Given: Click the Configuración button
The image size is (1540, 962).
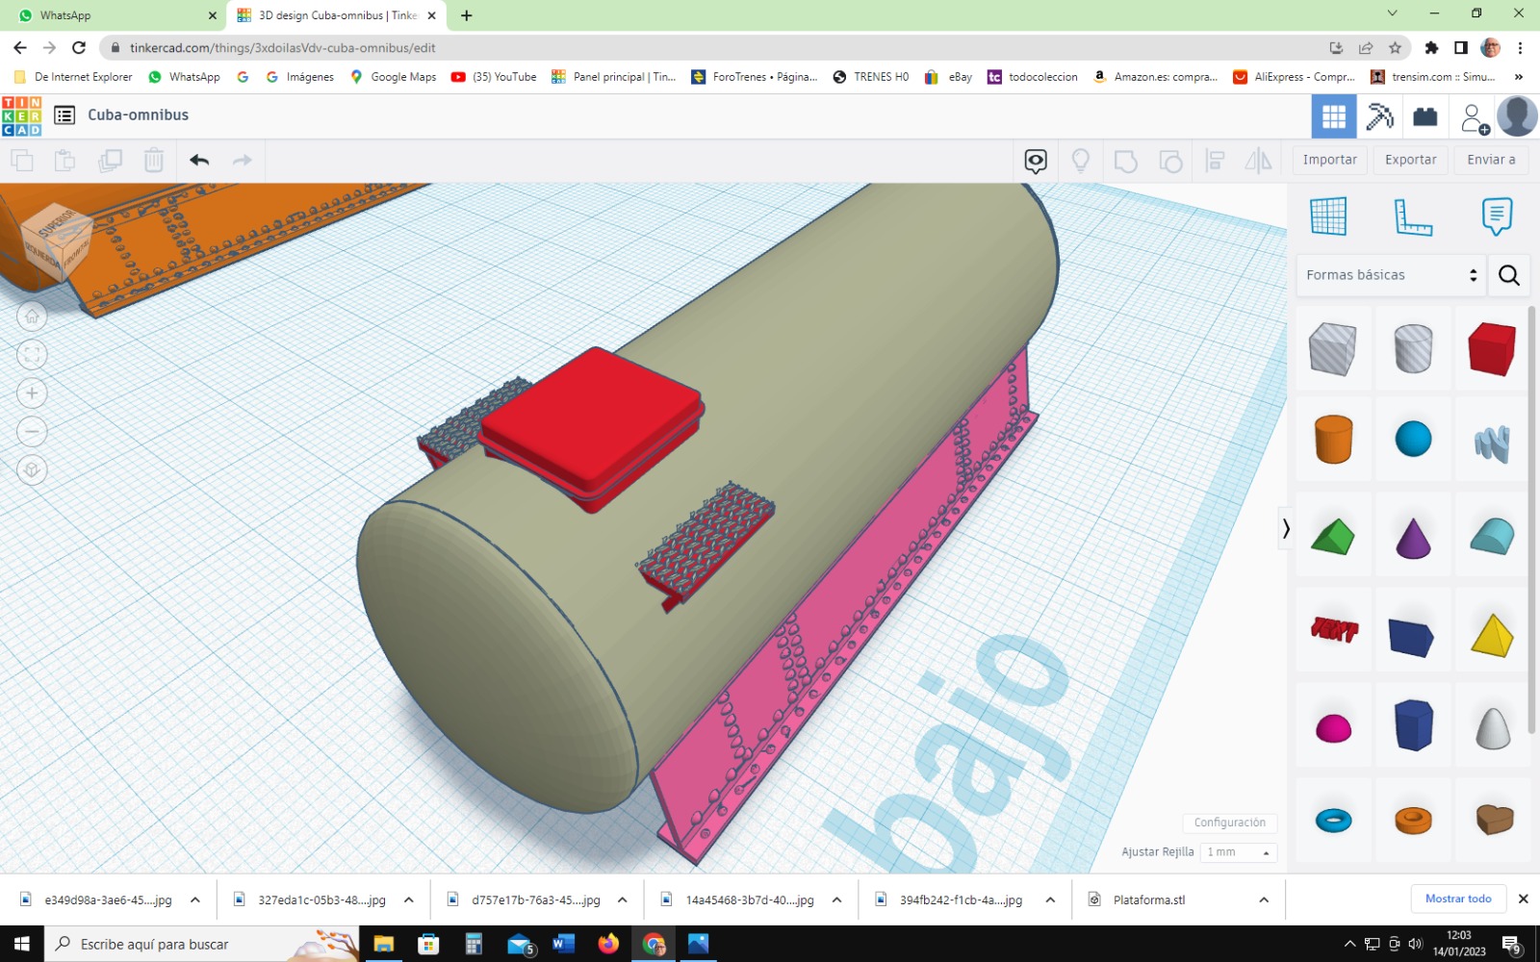Looking at the screenshot, I should pyautogui.click(x=1229, y=823).
